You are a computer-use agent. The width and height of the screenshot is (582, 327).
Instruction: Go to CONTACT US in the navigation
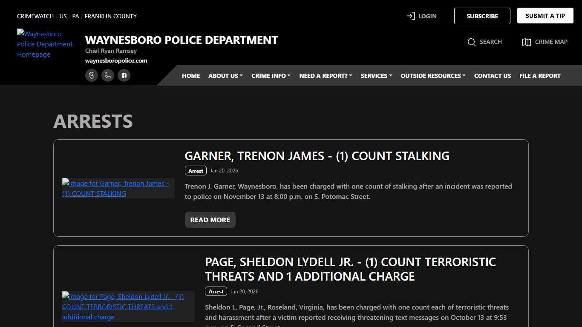coord(492,75)
